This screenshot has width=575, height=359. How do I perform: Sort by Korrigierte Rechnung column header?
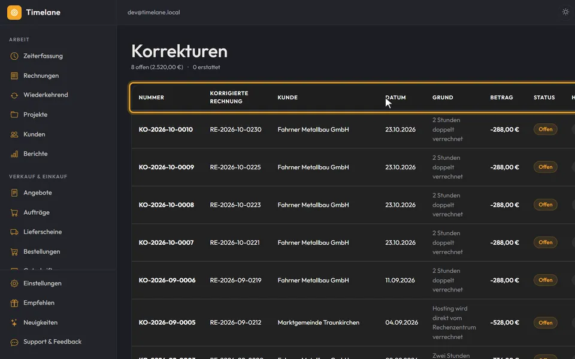[229, 98]
